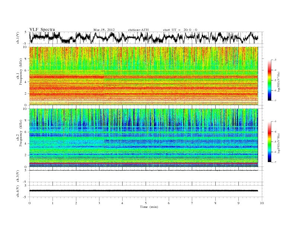295x228 pixels.
Task: Click the 'station=ATH' label
Action: tap(138, 30)
